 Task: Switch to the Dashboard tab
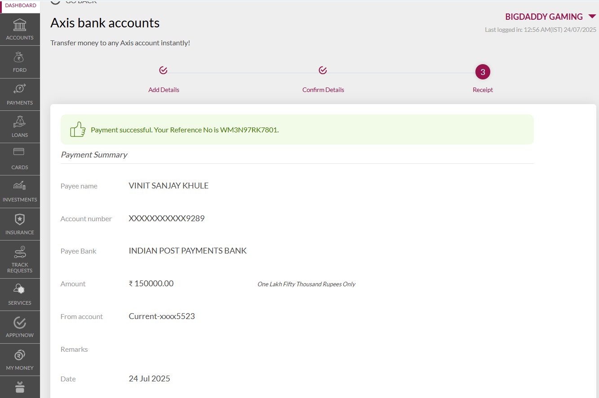point(21,5)
